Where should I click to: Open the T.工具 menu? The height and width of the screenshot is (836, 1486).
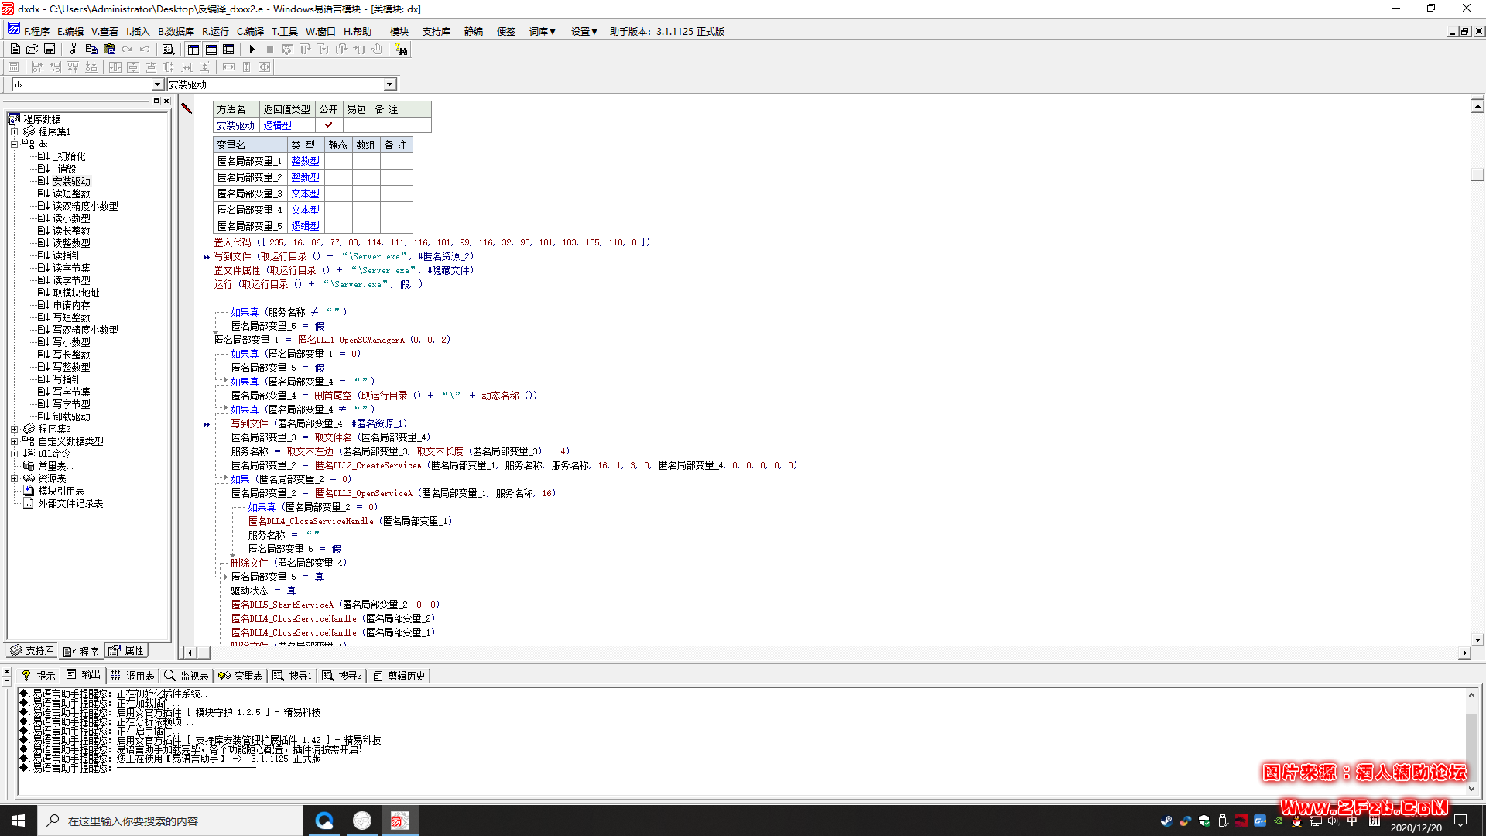284,32
